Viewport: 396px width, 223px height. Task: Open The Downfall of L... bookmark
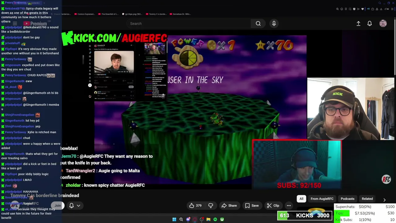[x=108, y=14]
